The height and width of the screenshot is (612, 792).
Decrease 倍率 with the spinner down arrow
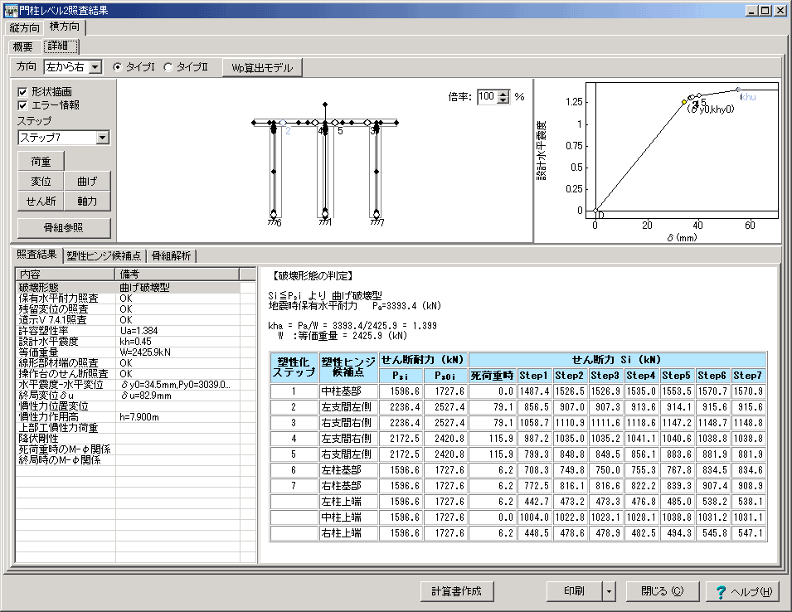[503, 100]
